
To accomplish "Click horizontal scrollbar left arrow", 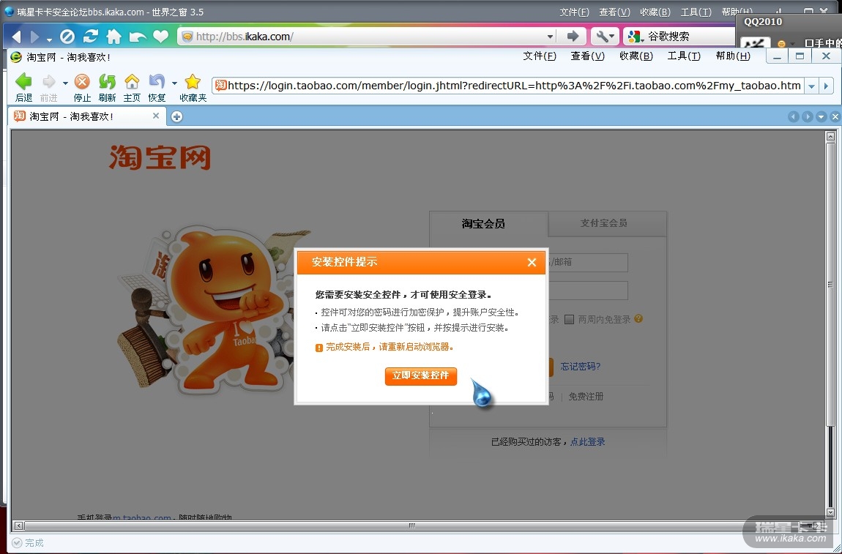I will tap(18, 525).
